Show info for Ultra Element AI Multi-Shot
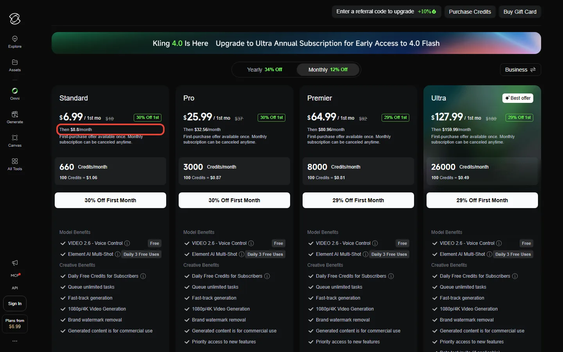Screen dimensions: 563x352 pyautogui.click(x=489, y=254)
